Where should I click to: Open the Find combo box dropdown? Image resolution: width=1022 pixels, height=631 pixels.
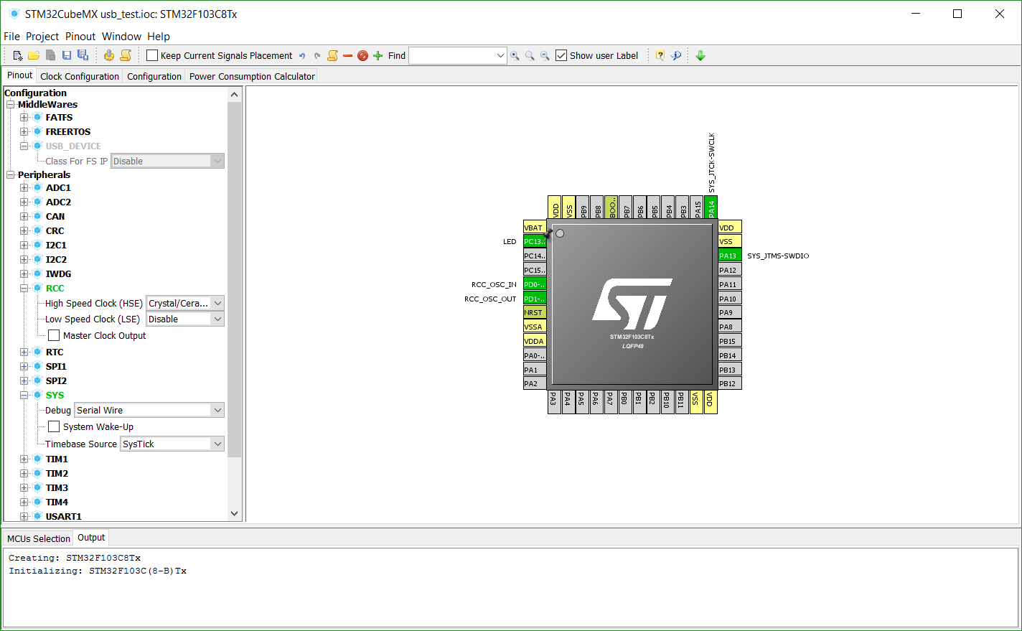tap(500, 55)
